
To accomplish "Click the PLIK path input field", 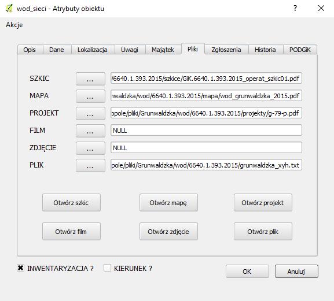I will [x=206, y=165].
